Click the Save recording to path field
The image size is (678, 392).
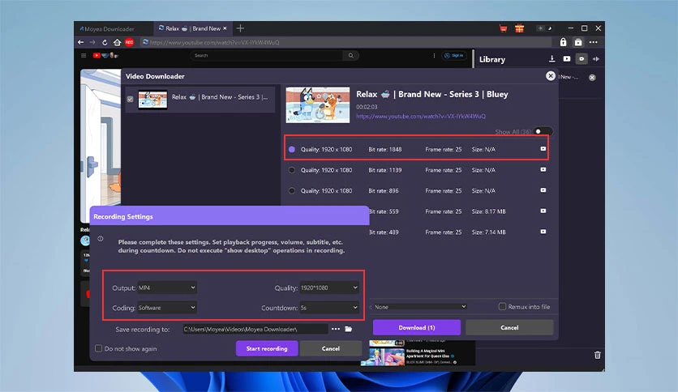coord(255,330)
